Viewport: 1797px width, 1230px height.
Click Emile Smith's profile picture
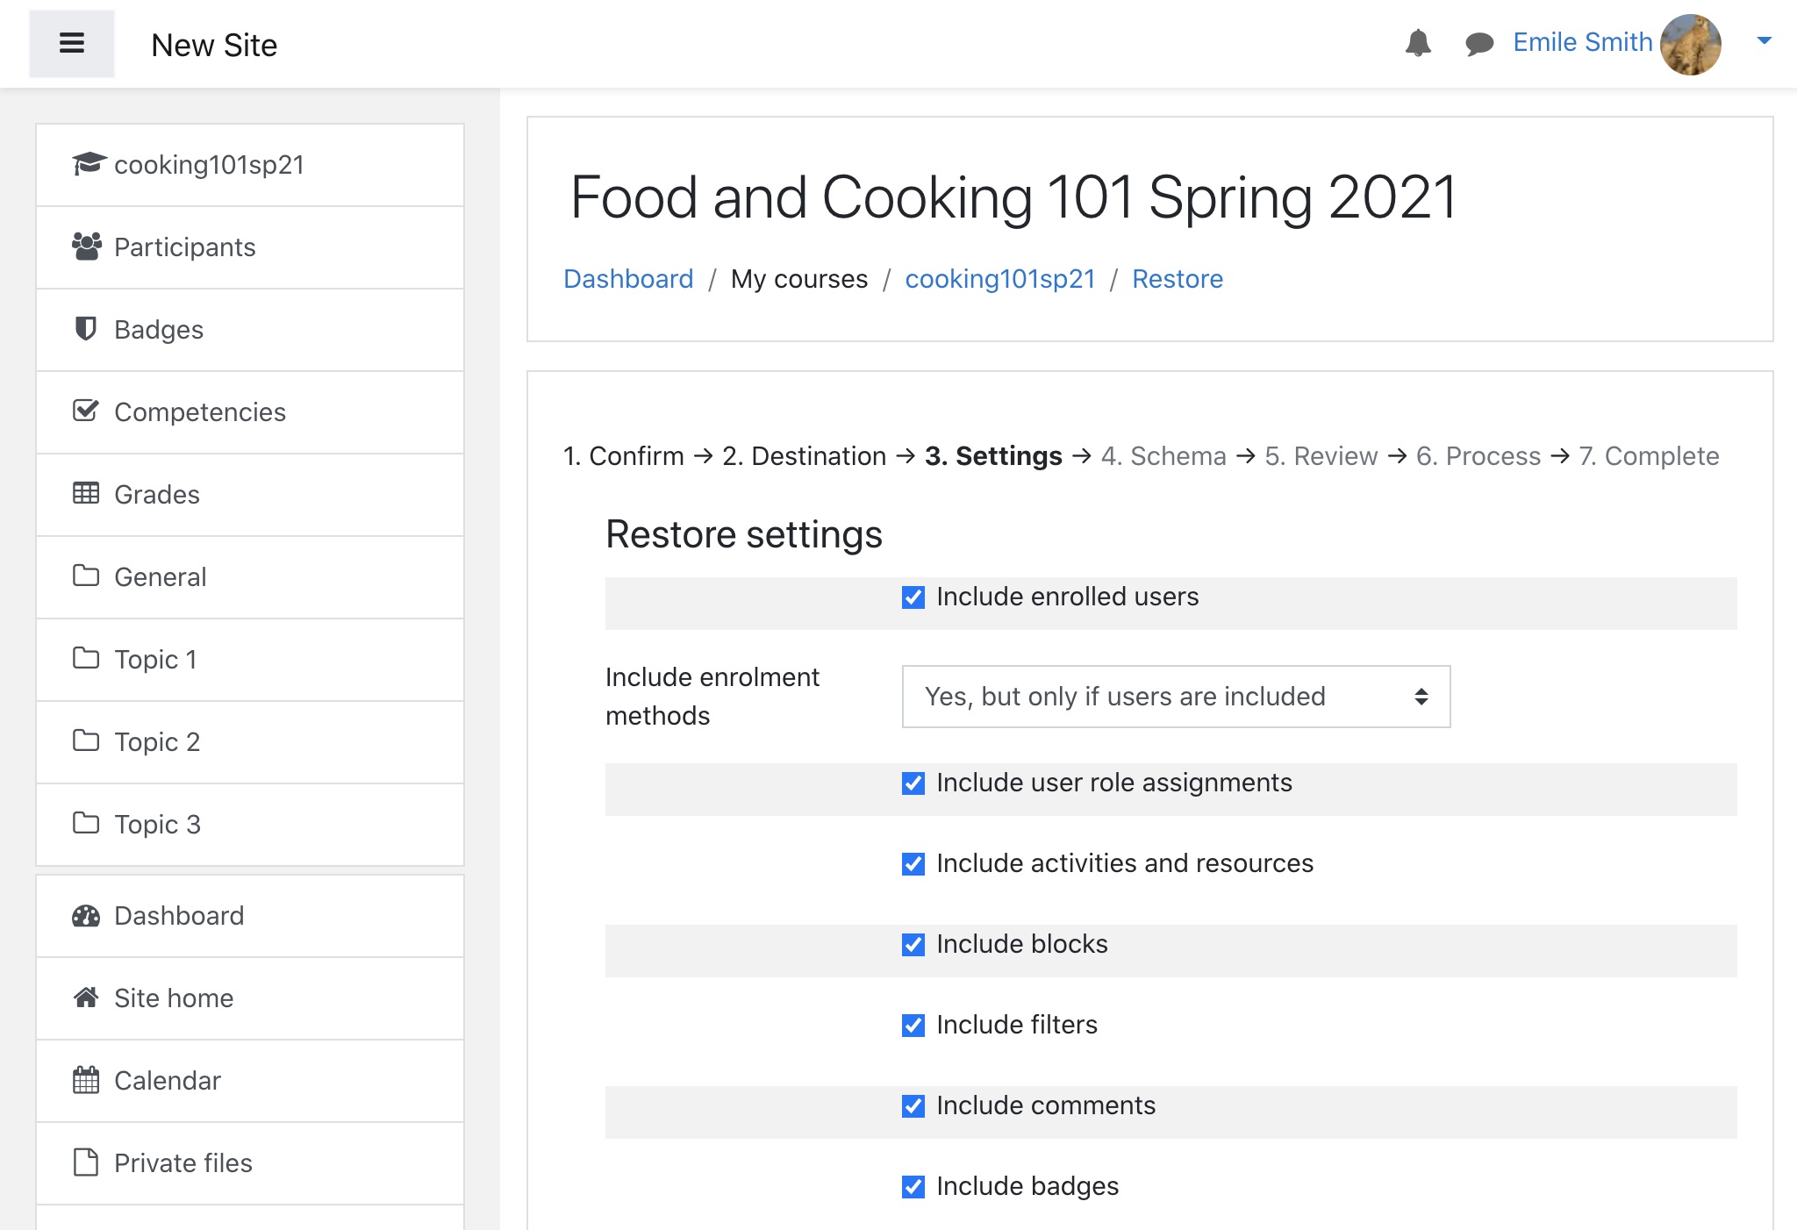pyautogui.click(x=1690, y=44)
